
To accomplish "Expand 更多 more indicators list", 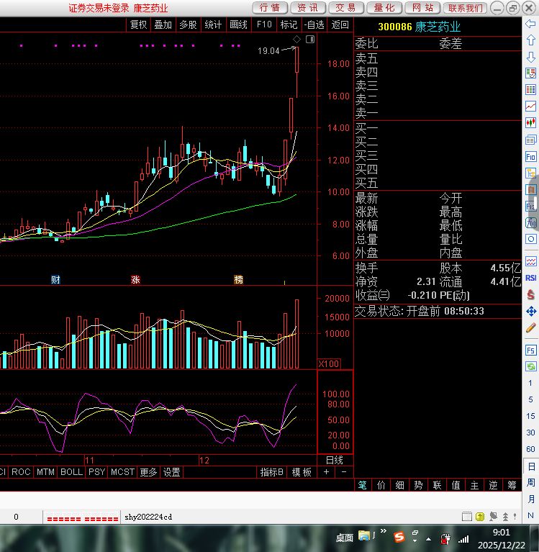I will pos(148,472).
